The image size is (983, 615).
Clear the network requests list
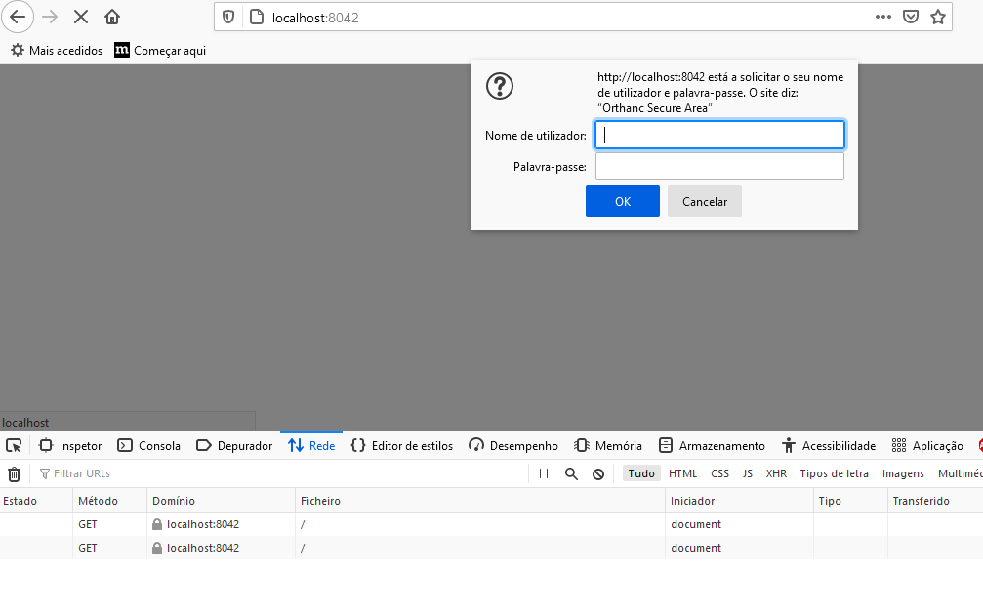coord(14,472)
